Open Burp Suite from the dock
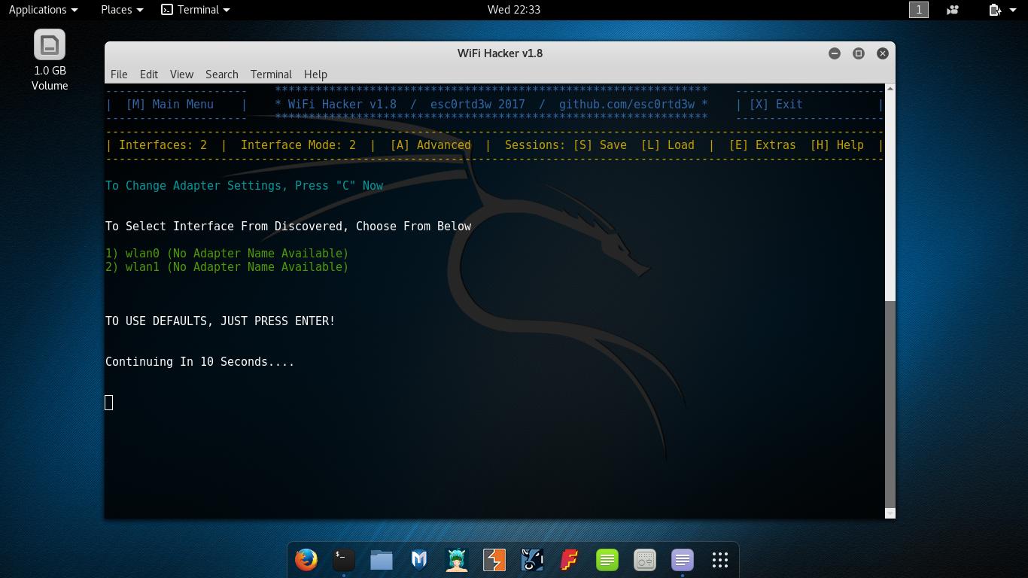 (494, 560)
